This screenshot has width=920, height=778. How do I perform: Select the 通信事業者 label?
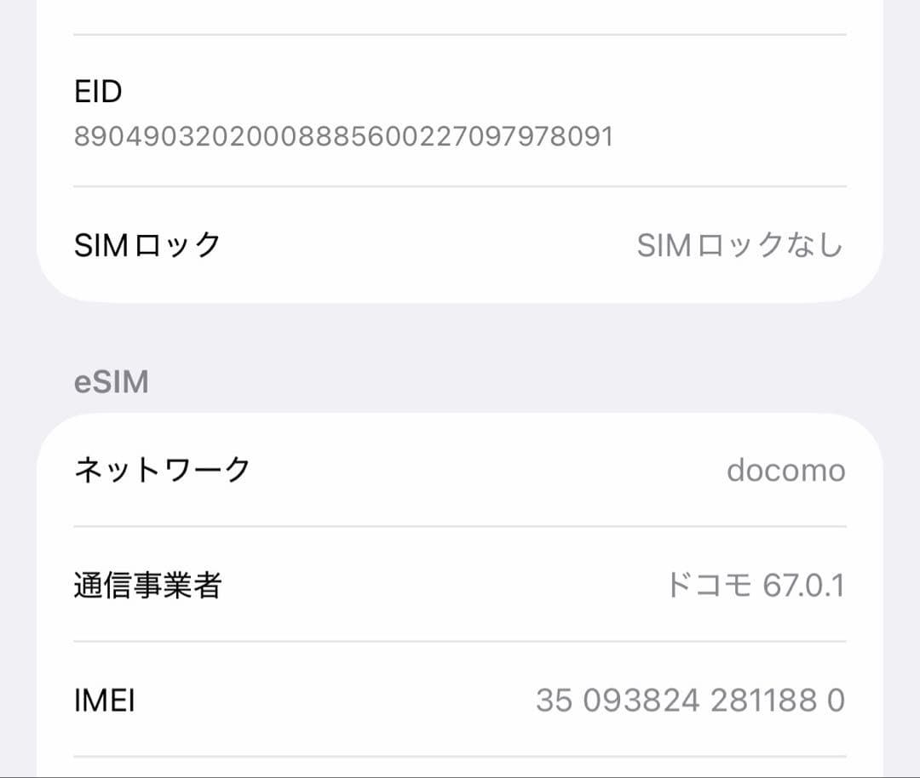143,585
